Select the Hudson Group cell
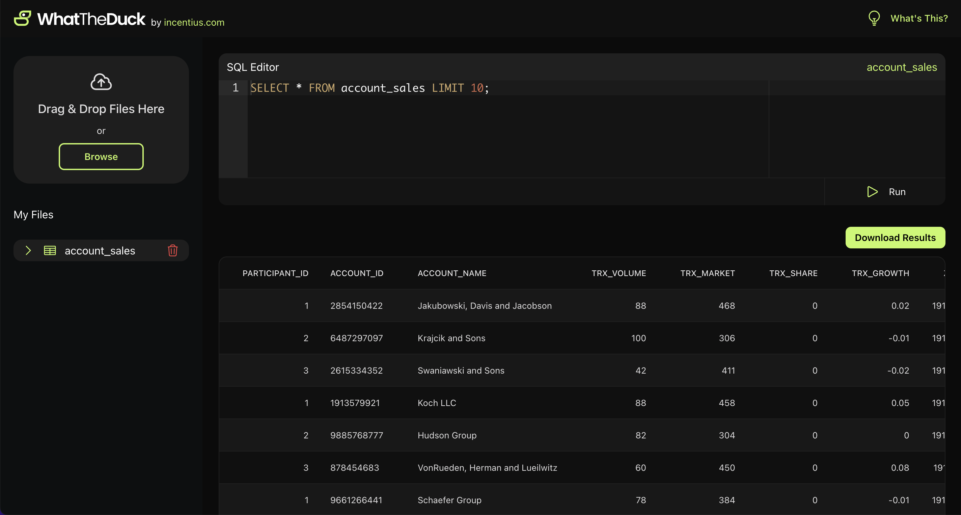 (x=447, y=435)
